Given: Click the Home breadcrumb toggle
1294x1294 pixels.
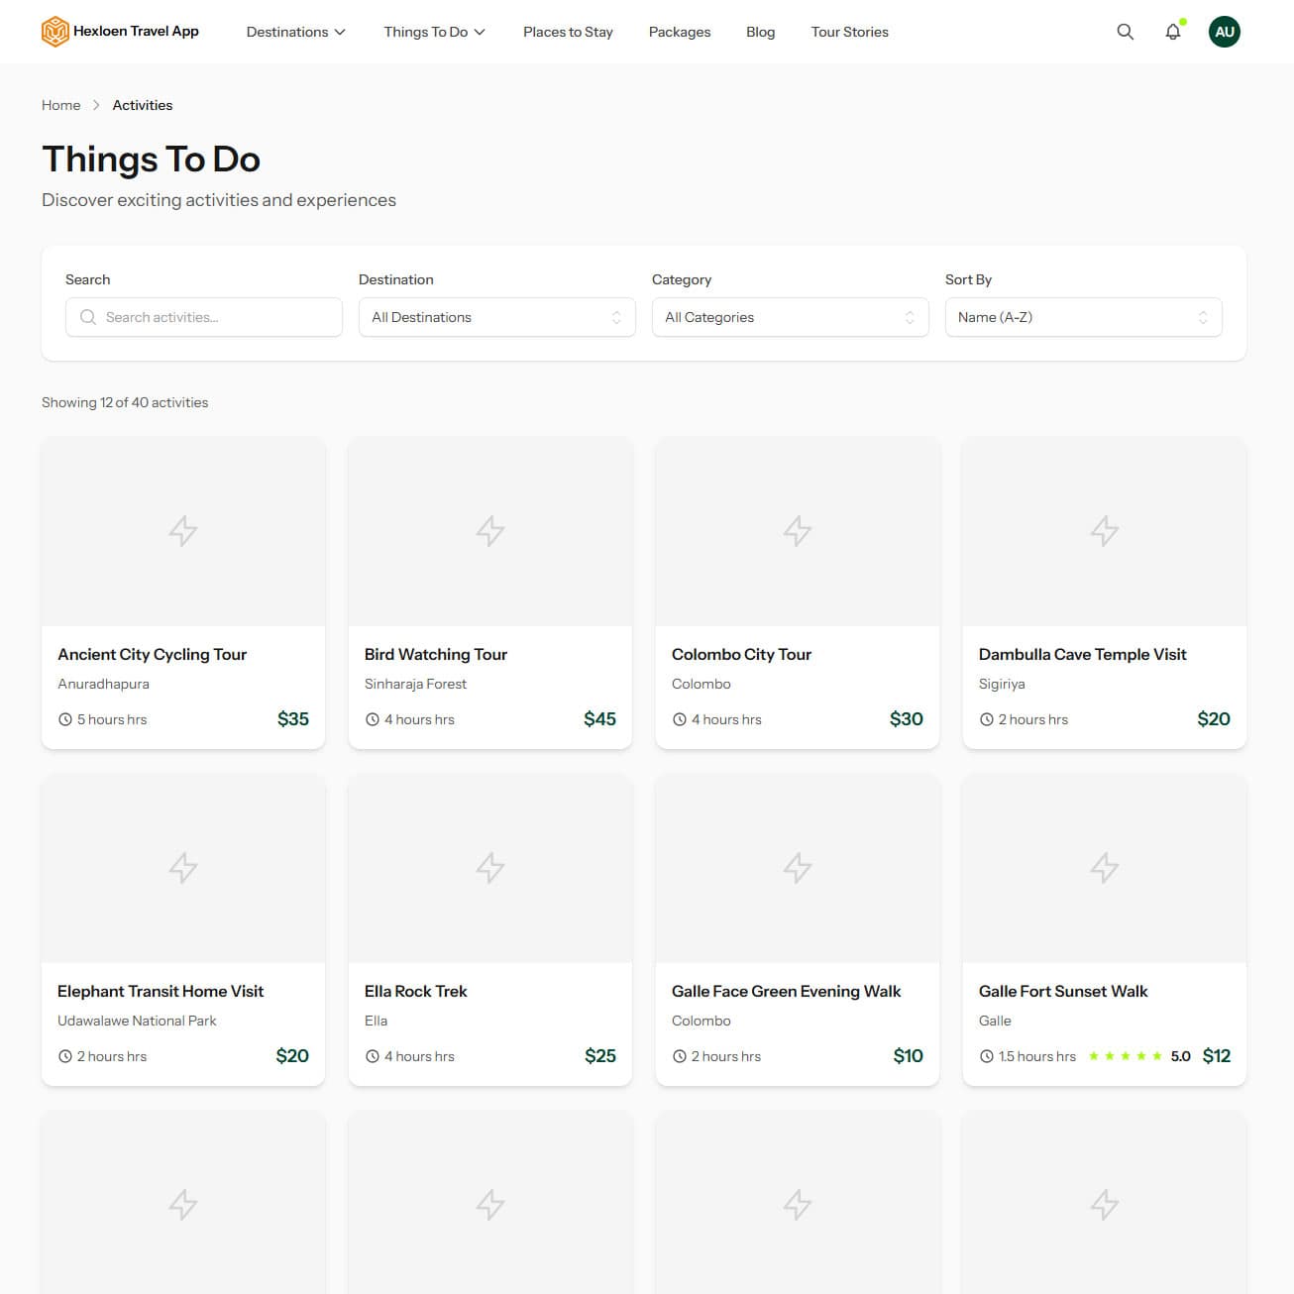Looking at the screenshot, I should point(60,105).
